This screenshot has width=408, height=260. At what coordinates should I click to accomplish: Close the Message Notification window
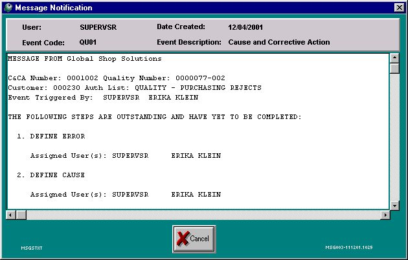coord(400,8)
